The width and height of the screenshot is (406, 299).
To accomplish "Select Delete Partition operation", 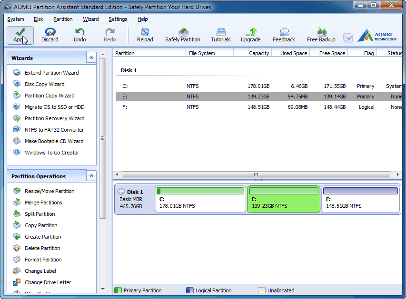I will [42, 248].
